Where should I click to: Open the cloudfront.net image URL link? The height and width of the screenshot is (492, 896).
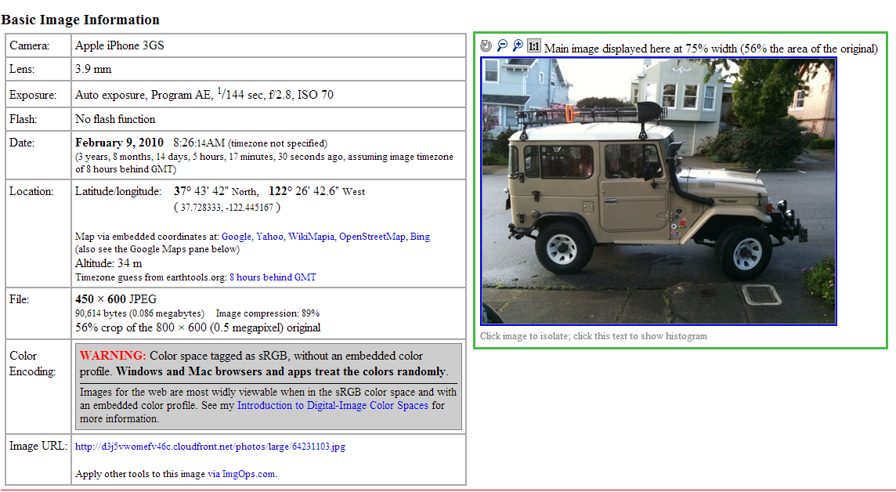click(x=210, y=447)
